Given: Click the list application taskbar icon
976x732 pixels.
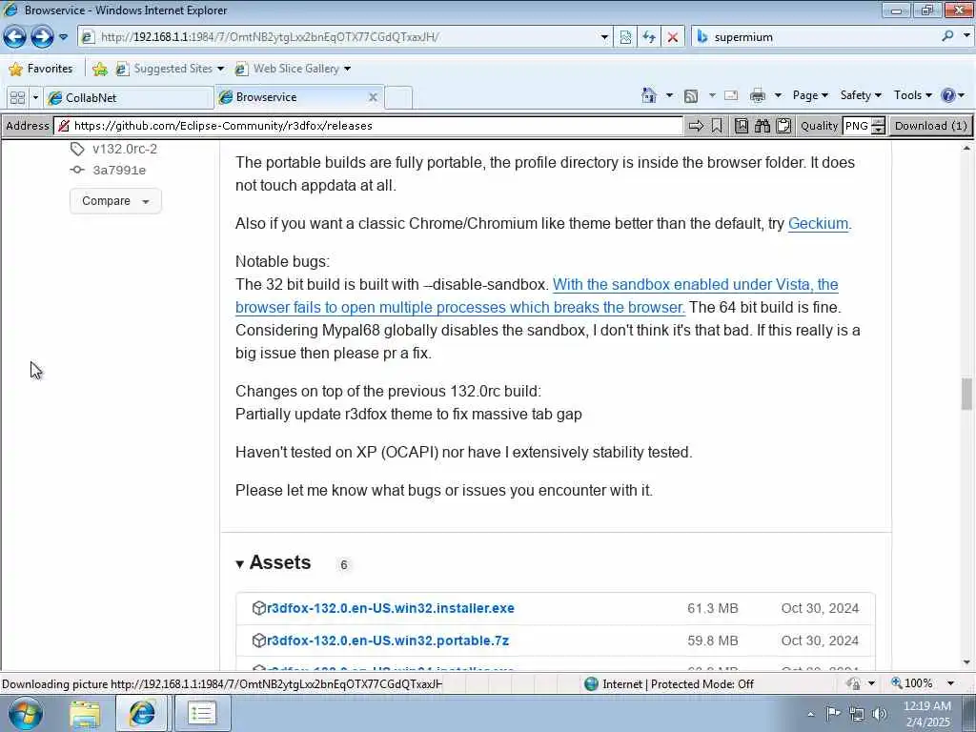Looking at the screenshot, I should tap(202, 713).
